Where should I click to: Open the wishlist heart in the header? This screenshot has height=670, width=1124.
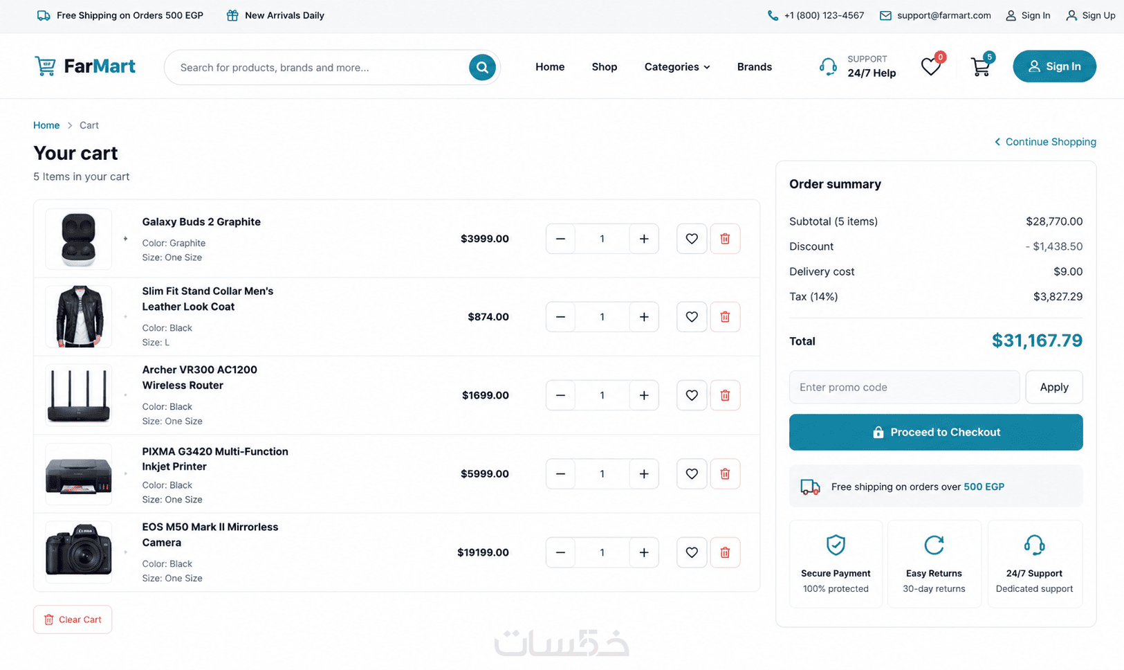tap(931, 66)
